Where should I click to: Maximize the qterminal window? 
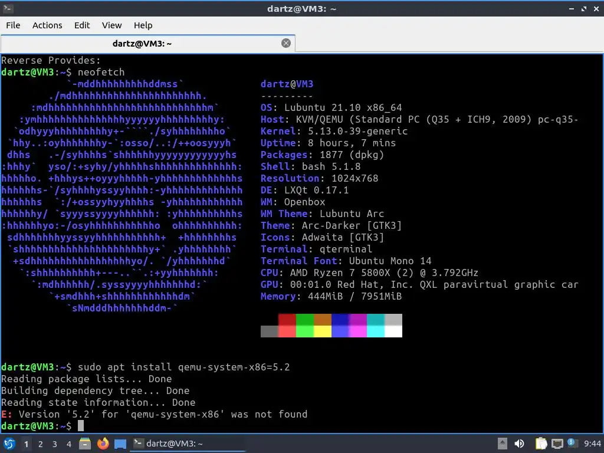tap(584, 8)
